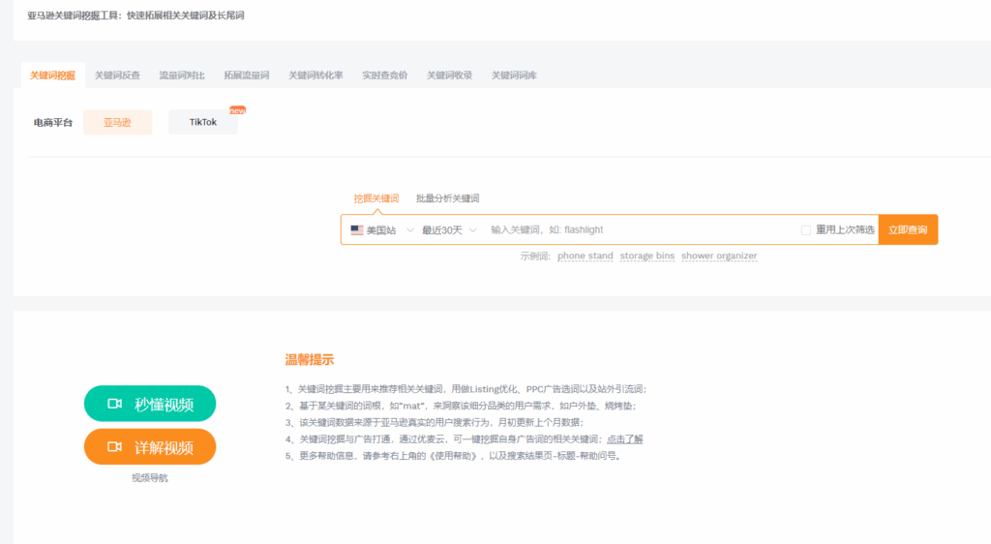Viewport: 991px width, 544px height.
Task: Switch to 关键词反查 tab
Action: tap(117, 76)
